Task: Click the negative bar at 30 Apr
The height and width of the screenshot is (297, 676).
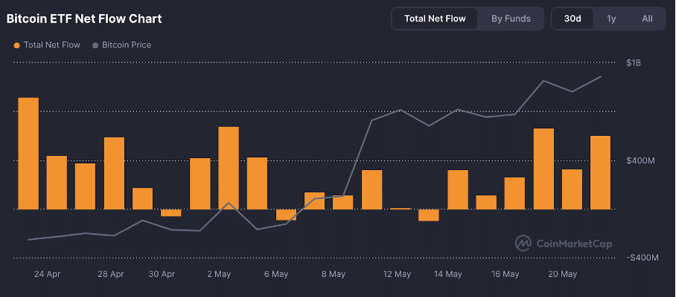Action: coord(171,213)
